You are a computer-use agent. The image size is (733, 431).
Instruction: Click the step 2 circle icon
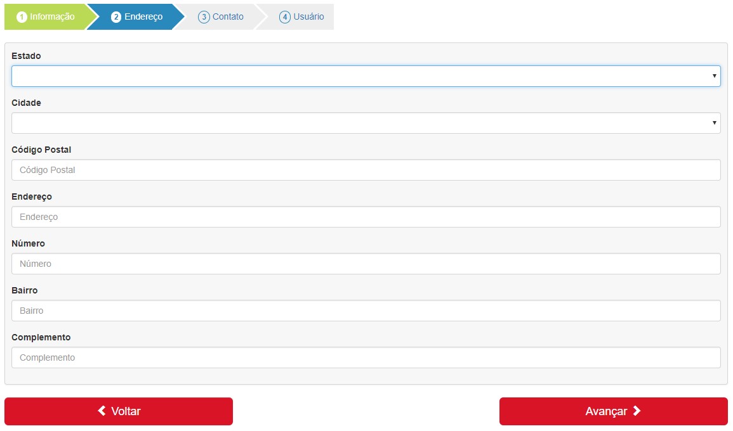point(116,17)
